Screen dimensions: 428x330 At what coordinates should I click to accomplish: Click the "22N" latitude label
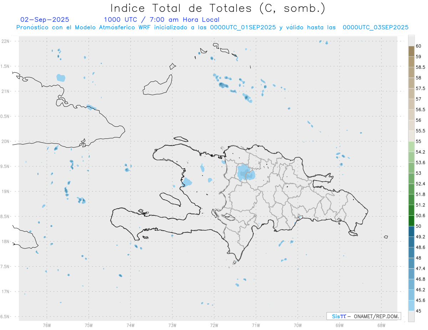[5, 41]
